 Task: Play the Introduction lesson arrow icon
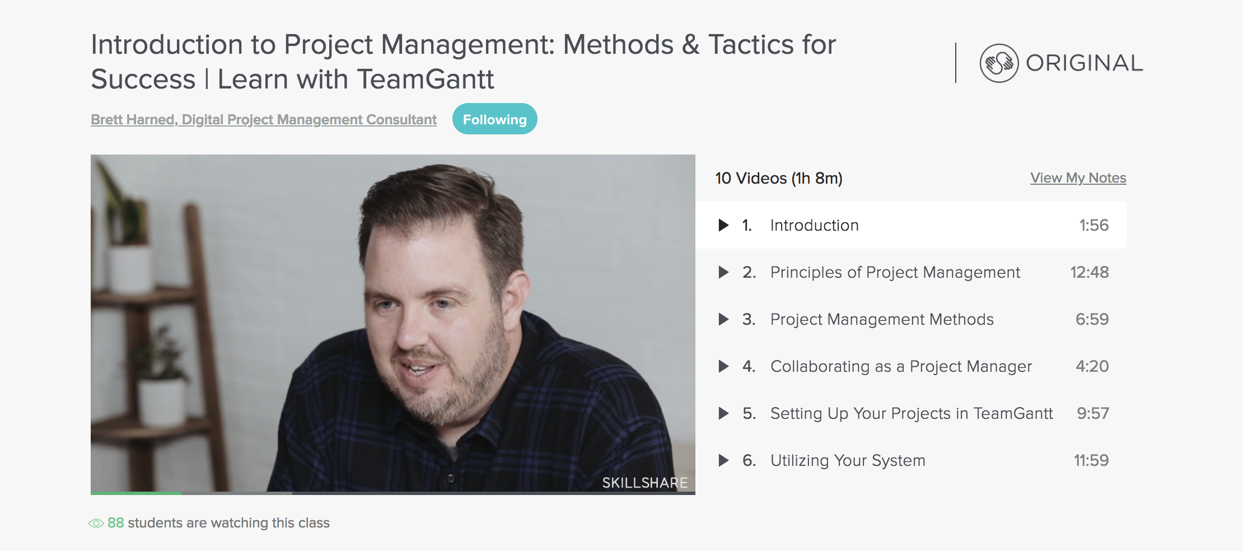(x=723, y=225)
